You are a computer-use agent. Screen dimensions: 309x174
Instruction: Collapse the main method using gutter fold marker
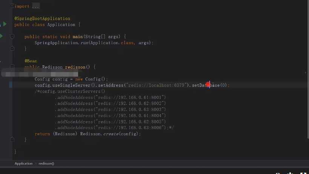click(x=12, y=37)
